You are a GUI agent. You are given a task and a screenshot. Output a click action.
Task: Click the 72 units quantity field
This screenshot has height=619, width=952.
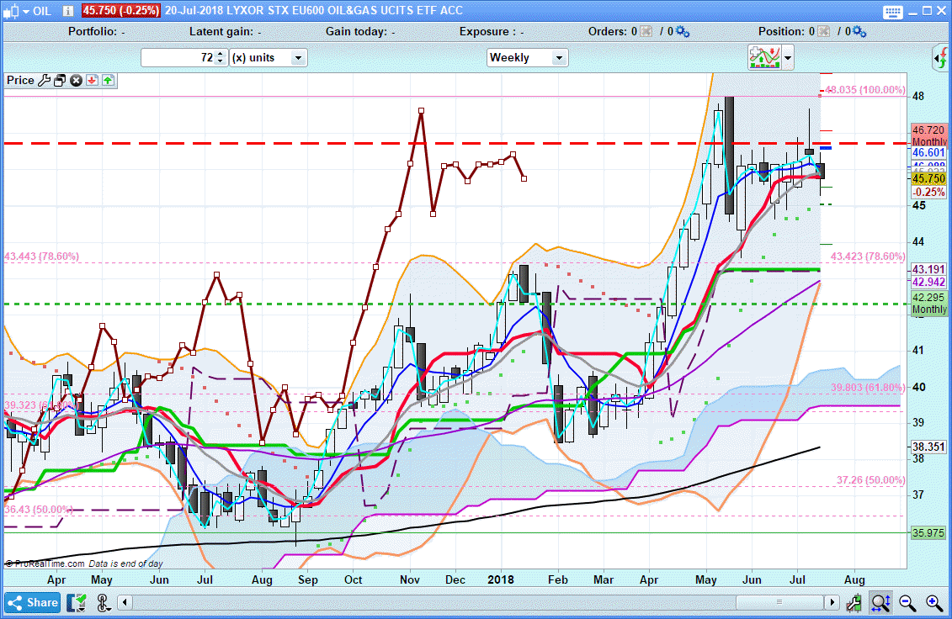tap(178, 58)
